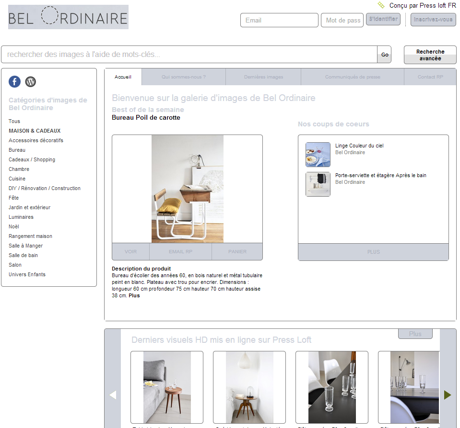Click EMAIL RP under the featured image
460x428 pixels.
[x=180, y=252]
